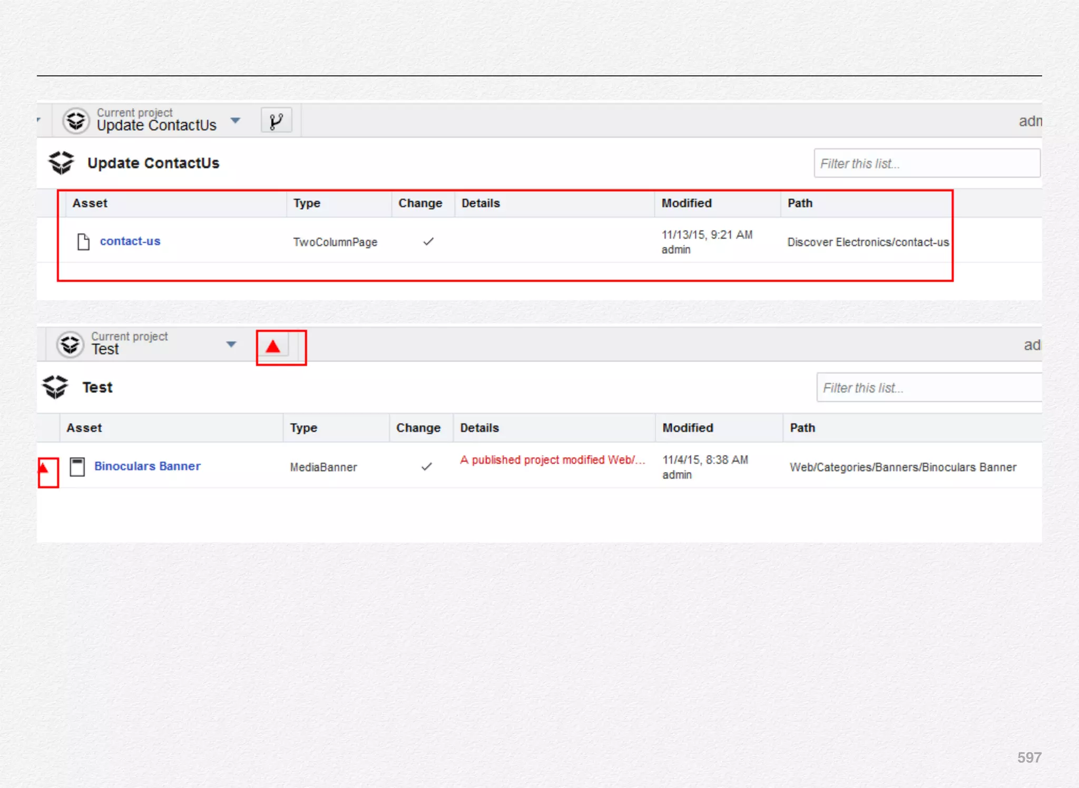Screen dimensions: 1079x788
Task: Click the red warning triangle in Test toolbar
Action: tap(273, 347)
